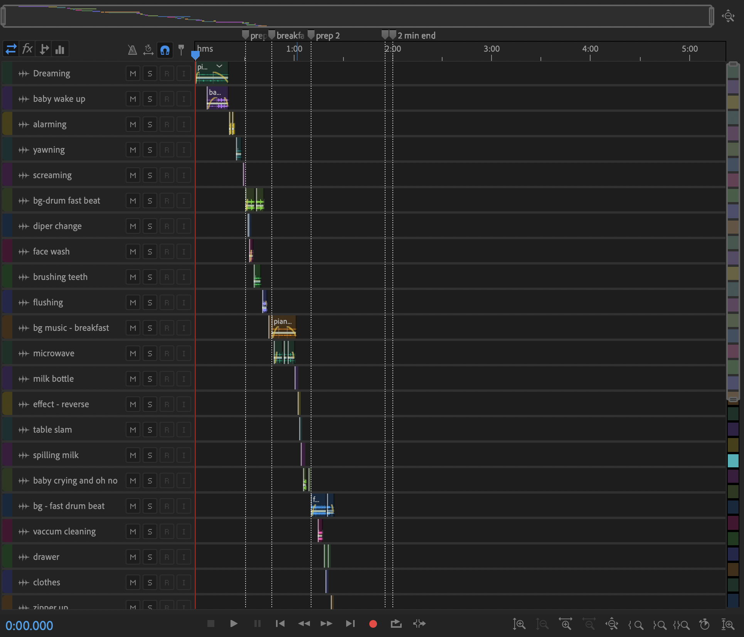Screen dimensions: 744x637
Task: Click the metronome toggle icon
Action: tap(132, 50)
